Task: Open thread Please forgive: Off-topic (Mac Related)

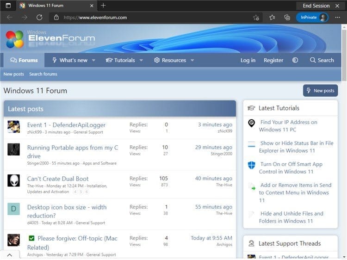Action: (x=72, y=243)
